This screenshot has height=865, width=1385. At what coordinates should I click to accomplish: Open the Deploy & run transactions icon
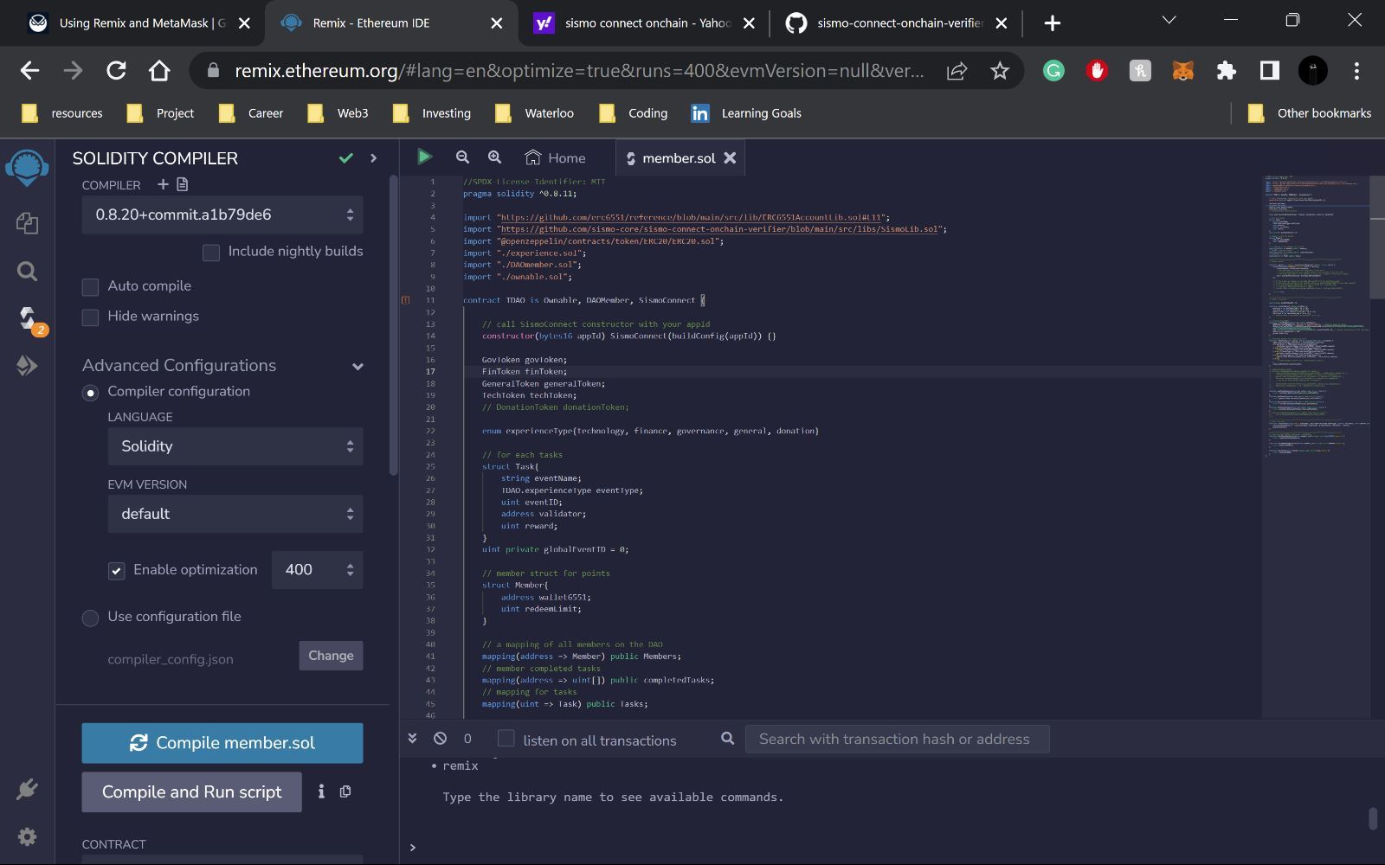[27, 366]
